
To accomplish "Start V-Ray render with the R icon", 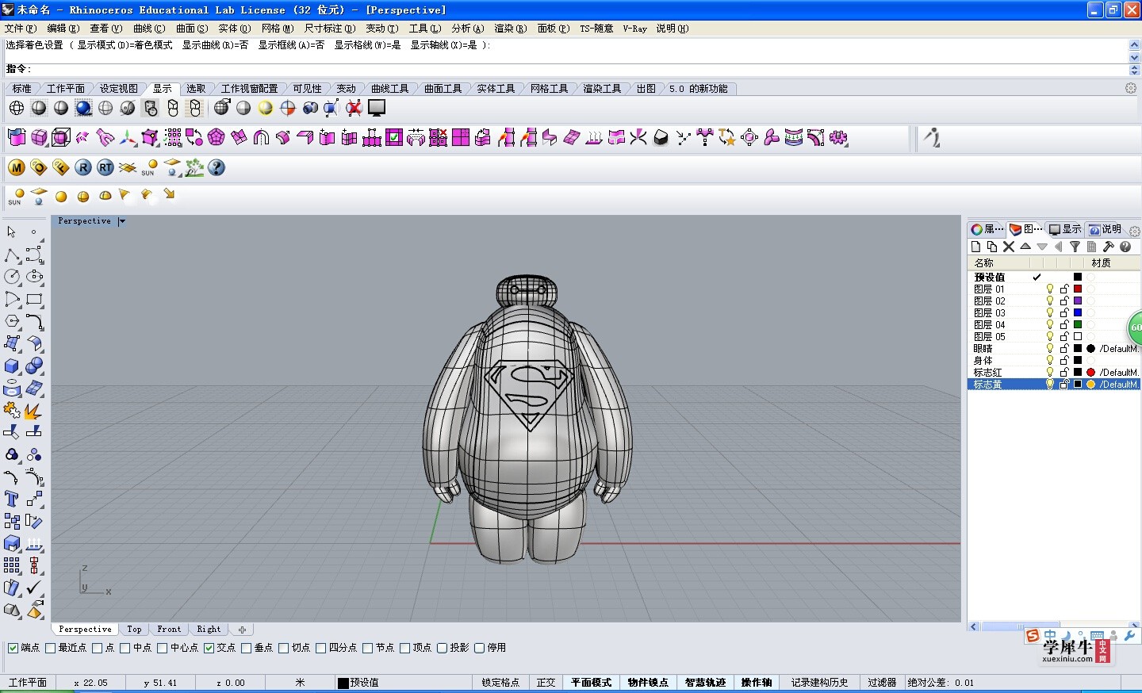I will (83, 167).
